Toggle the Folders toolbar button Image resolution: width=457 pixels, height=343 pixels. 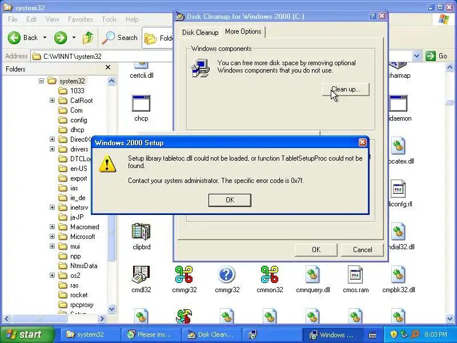tap(158, 38)
